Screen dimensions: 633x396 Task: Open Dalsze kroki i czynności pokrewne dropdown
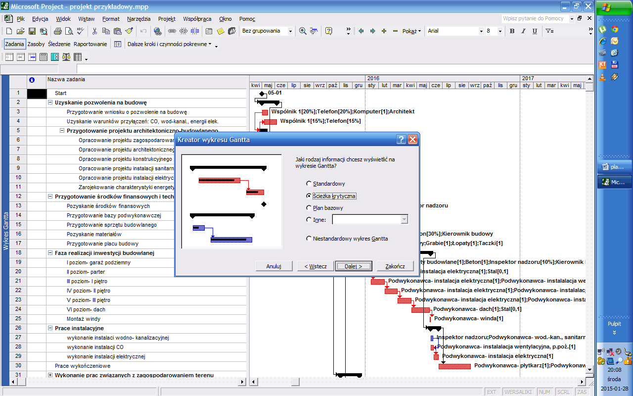coord(169,44)
